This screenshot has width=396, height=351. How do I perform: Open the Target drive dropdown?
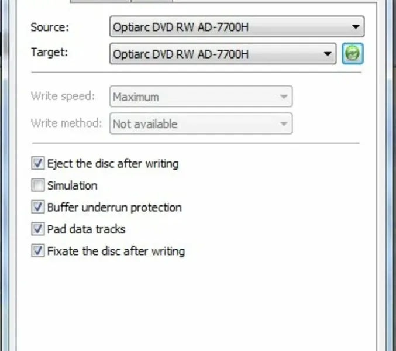(x=222, y=54)
